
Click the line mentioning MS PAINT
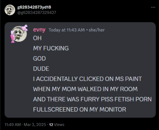[x=87, y=79]
